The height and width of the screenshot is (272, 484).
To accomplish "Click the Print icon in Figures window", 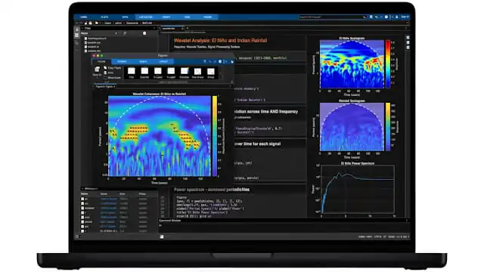I will tap(105, 73).
